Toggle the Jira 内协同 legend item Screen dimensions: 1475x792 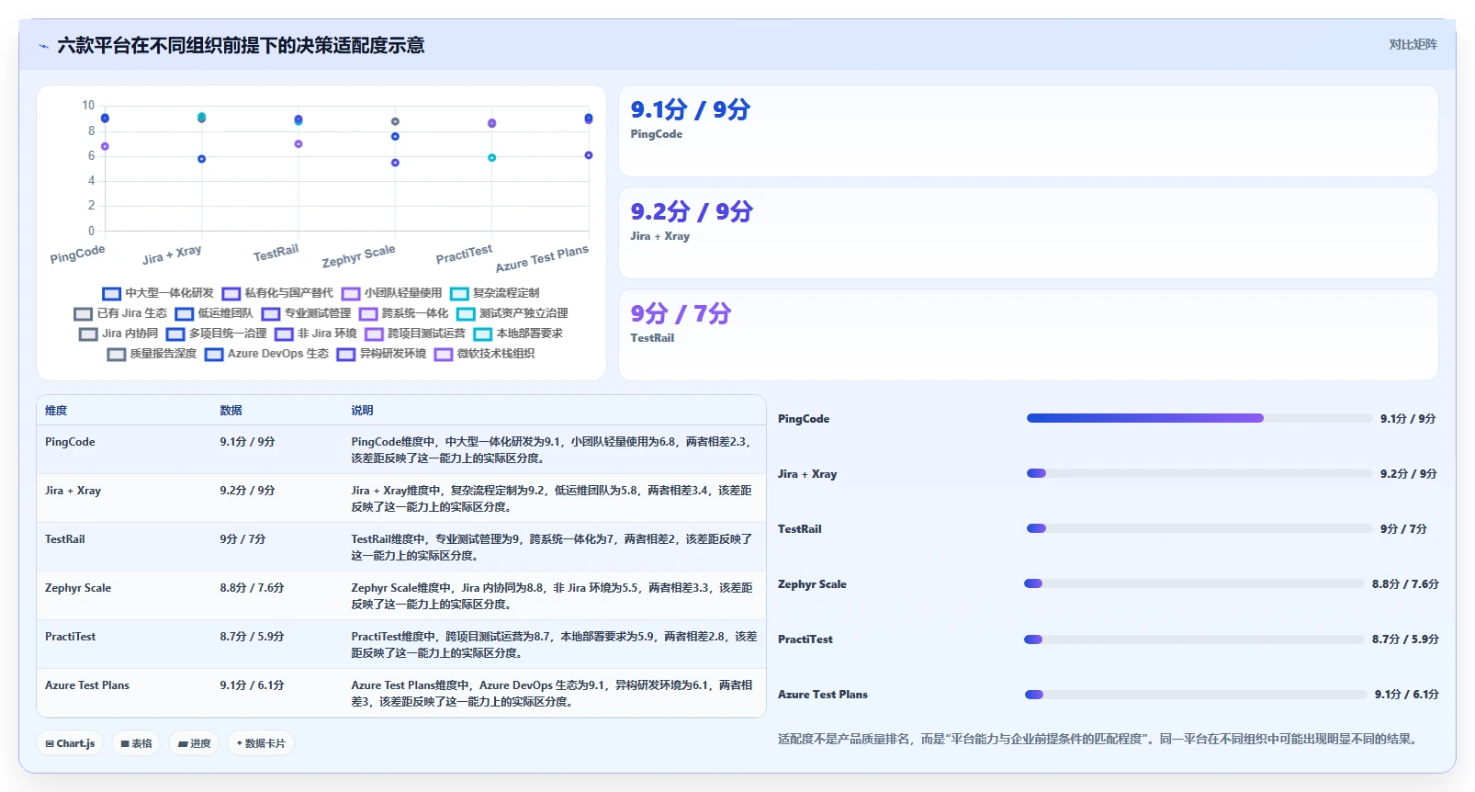tap(118, 334)
